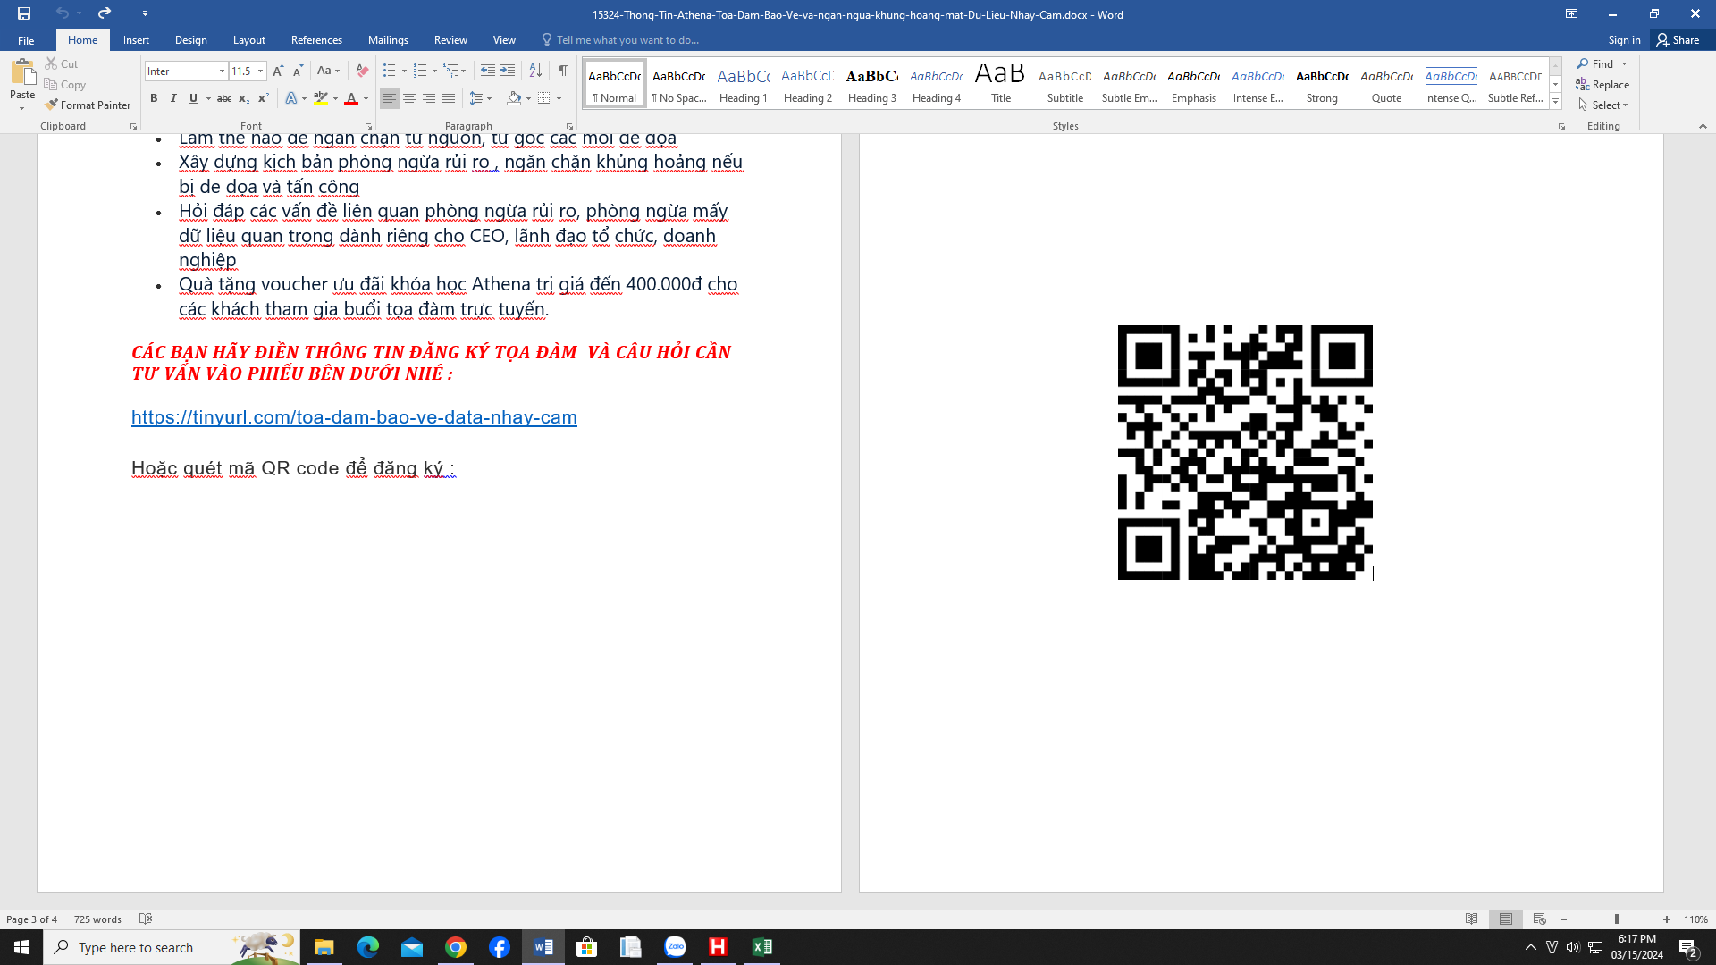Open the Select dropdown in Editing

1603,105
